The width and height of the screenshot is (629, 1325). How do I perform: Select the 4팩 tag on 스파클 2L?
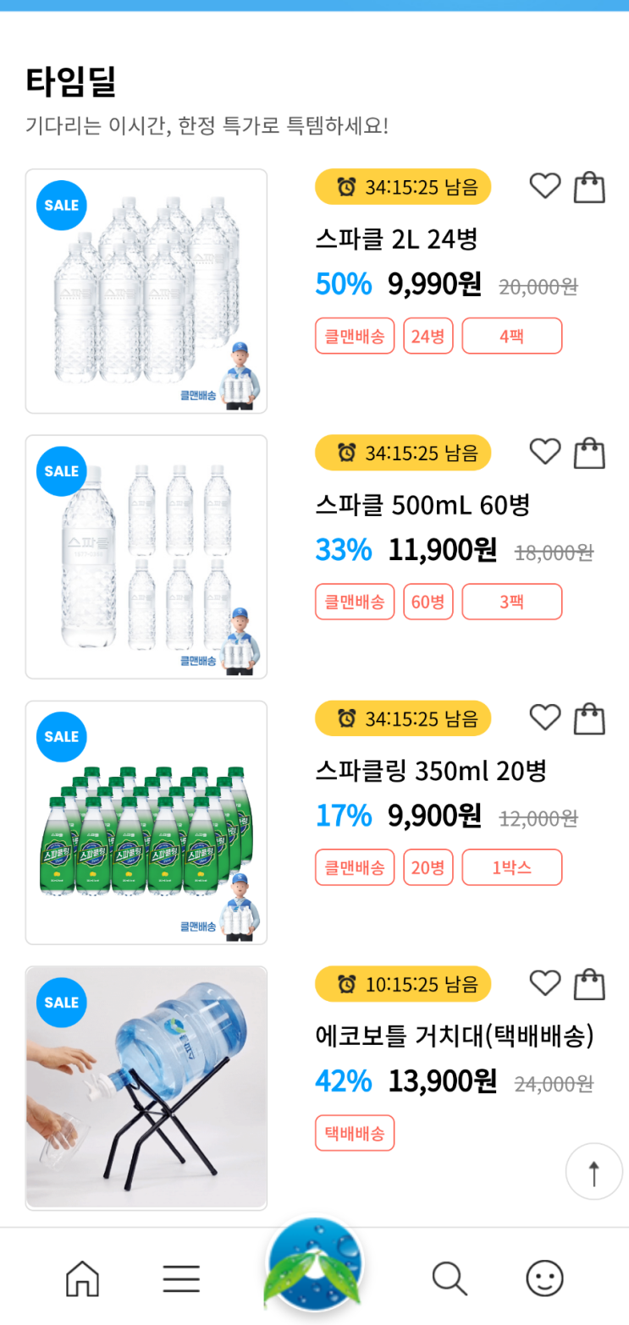[x=511, y=336]
